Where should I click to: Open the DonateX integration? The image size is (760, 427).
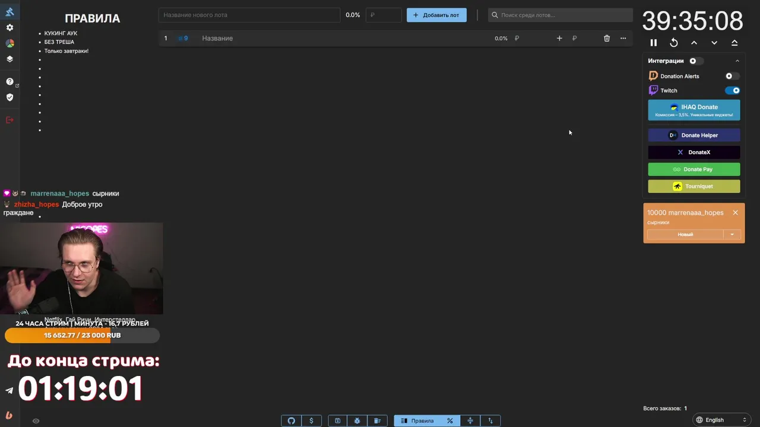click(x=694, y=152)
